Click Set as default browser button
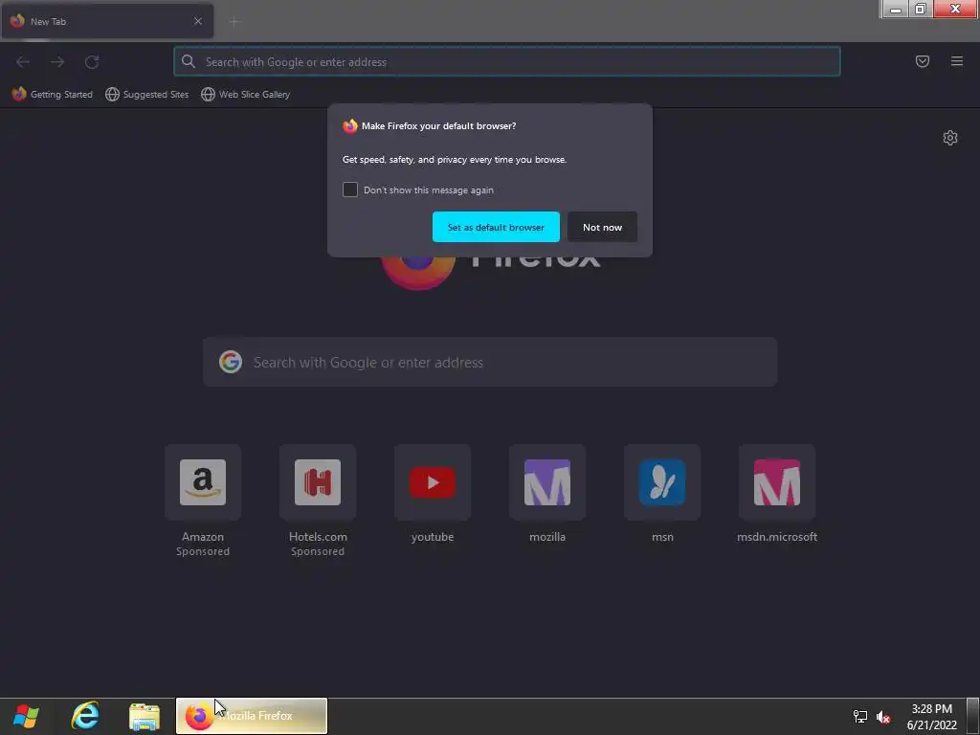This screenshot has width=980, height=735. (x=496, y=227)
